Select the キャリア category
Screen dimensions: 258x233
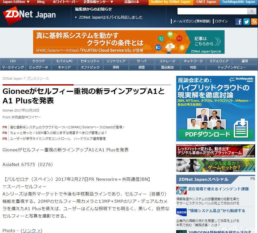coord(64,67)
